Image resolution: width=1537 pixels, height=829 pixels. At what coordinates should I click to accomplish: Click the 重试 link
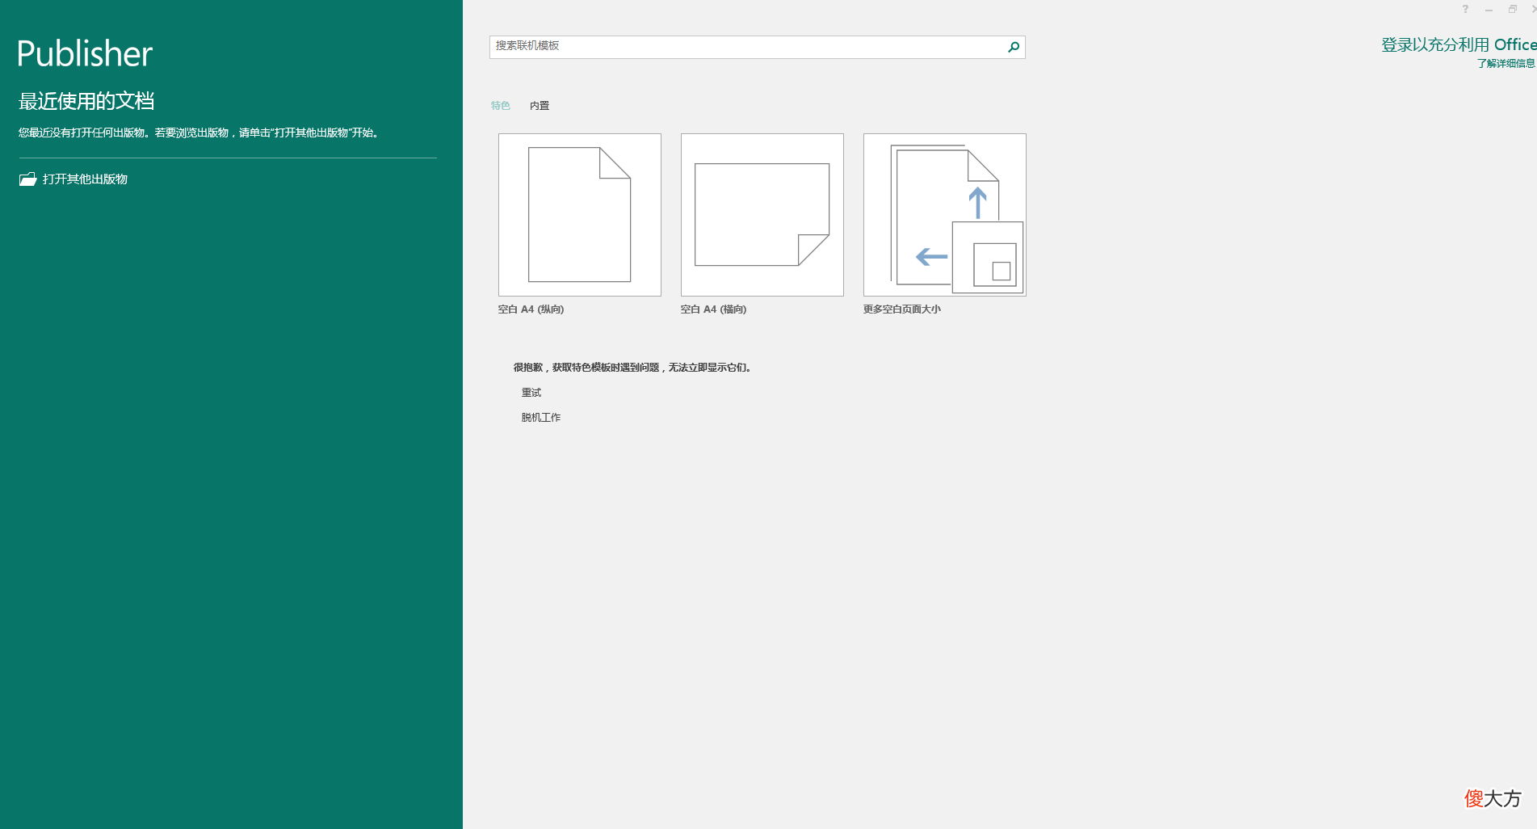coord(531,393)
